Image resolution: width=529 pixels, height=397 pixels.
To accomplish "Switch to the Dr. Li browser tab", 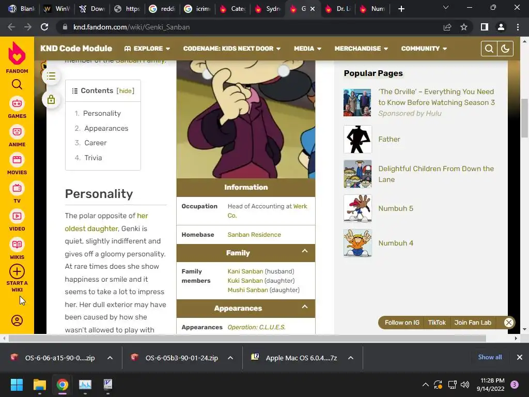I will pyautogui.click(x=338, y=9).
